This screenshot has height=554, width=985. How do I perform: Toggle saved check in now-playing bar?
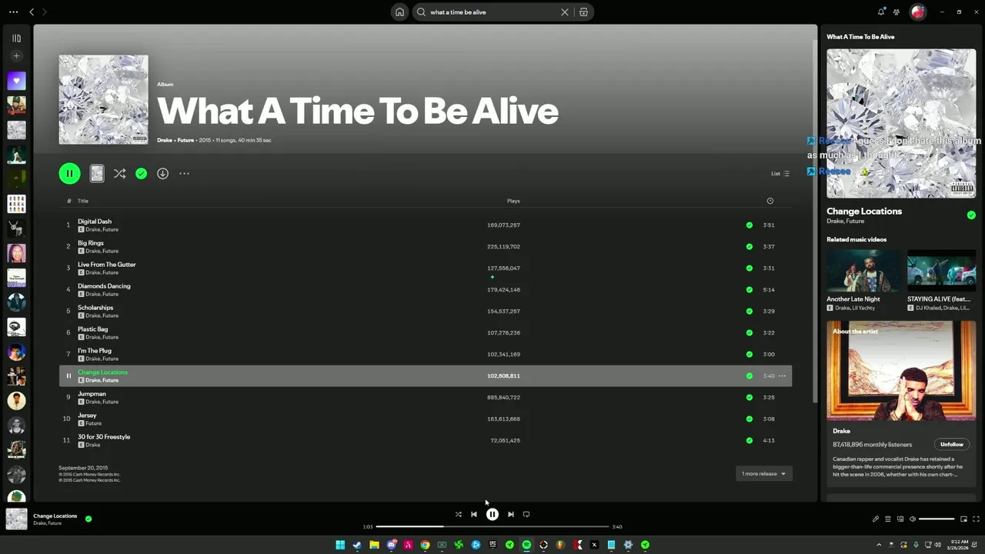pyautogui.click(x=88, y=519)
